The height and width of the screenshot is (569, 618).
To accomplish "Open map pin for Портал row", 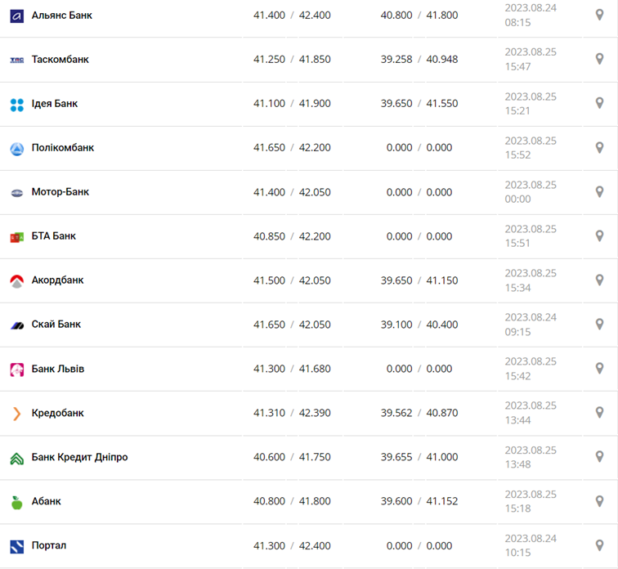I will pyautogui.click(x=599, y=545).
